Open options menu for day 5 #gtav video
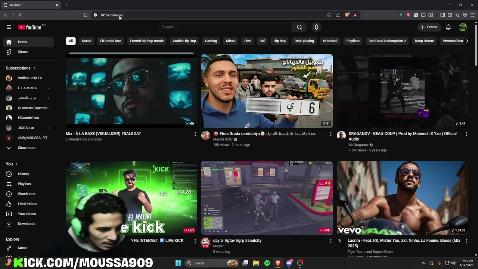478x269 pixels. click(330, 241)
